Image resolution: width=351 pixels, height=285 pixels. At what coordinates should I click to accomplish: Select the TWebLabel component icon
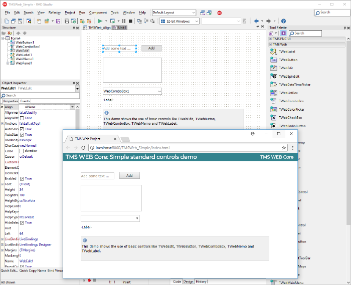click(274, 52)
